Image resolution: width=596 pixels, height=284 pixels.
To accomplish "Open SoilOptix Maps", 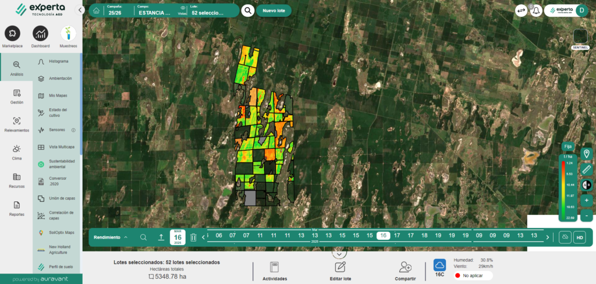I will 56,232.
